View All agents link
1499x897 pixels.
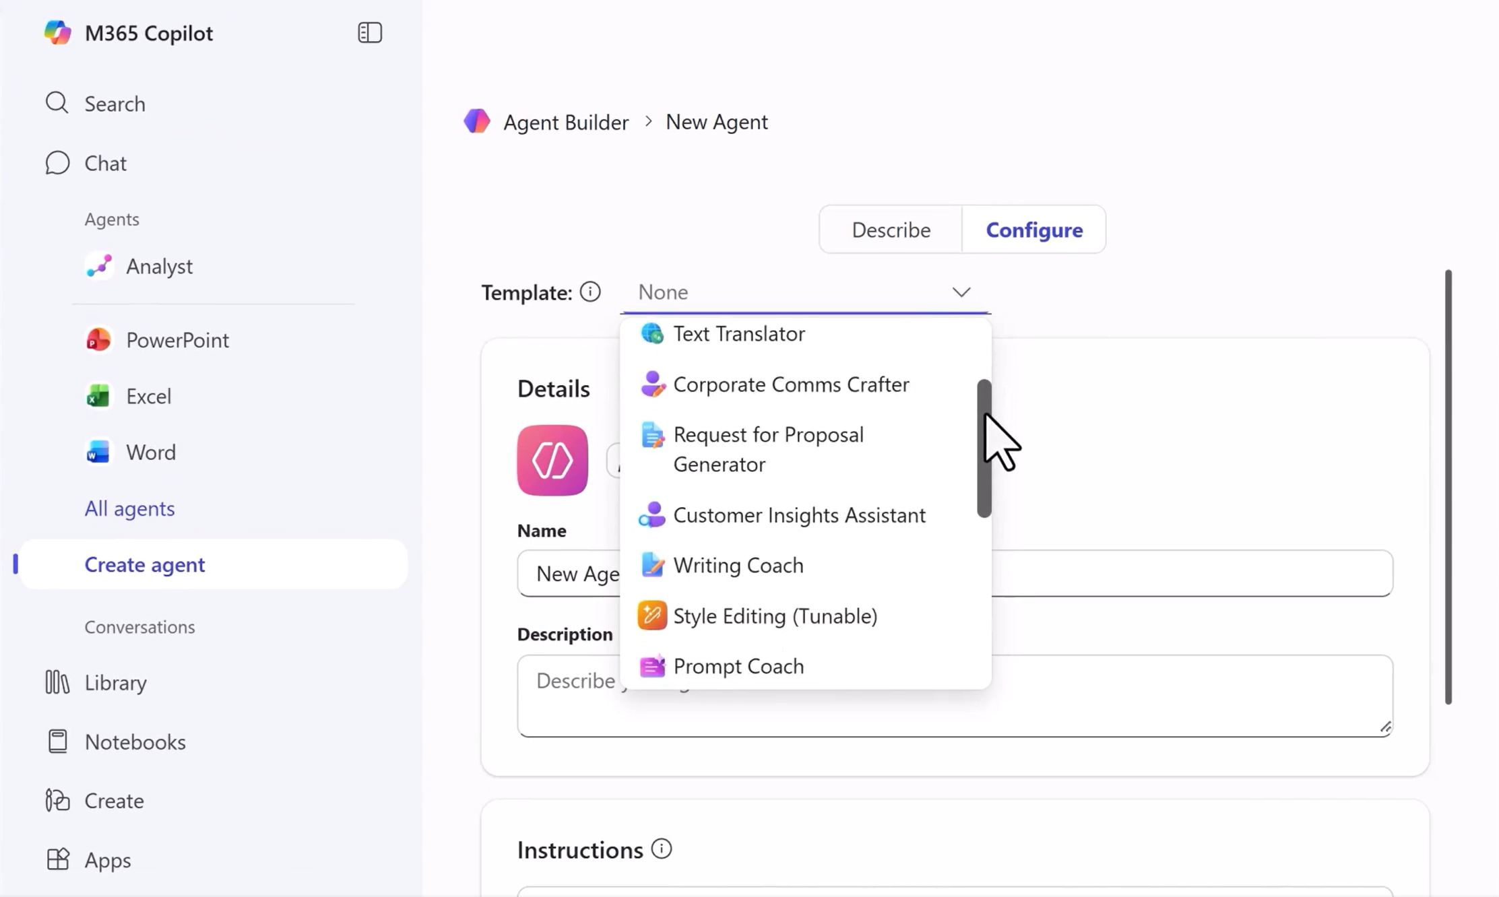pos(129,508)
